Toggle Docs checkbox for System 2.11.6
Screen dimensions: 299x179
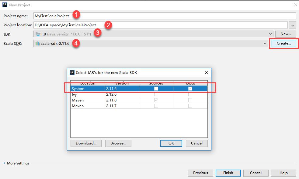point(190,89)
